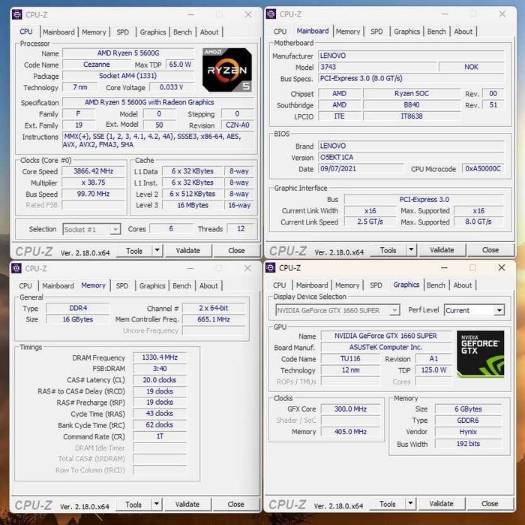Open Tools dropdown arrow in Mainboard window

[411, 250]
